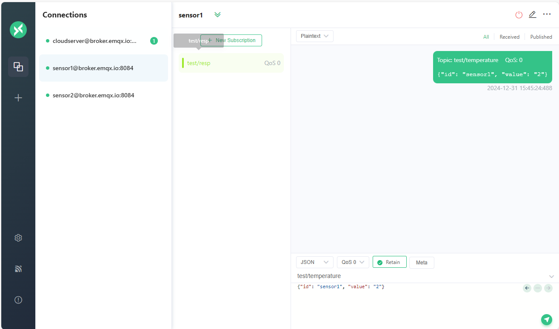The width and height of the screenshot is (559, 329).
Task: Click the sensor1 connection title
Action: [191, 15]
